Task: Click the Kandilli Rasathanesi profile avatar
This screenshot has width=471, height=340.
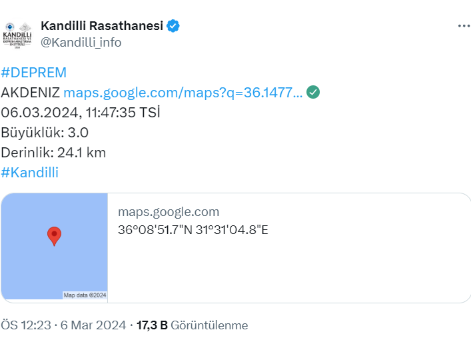Action: 18,34
